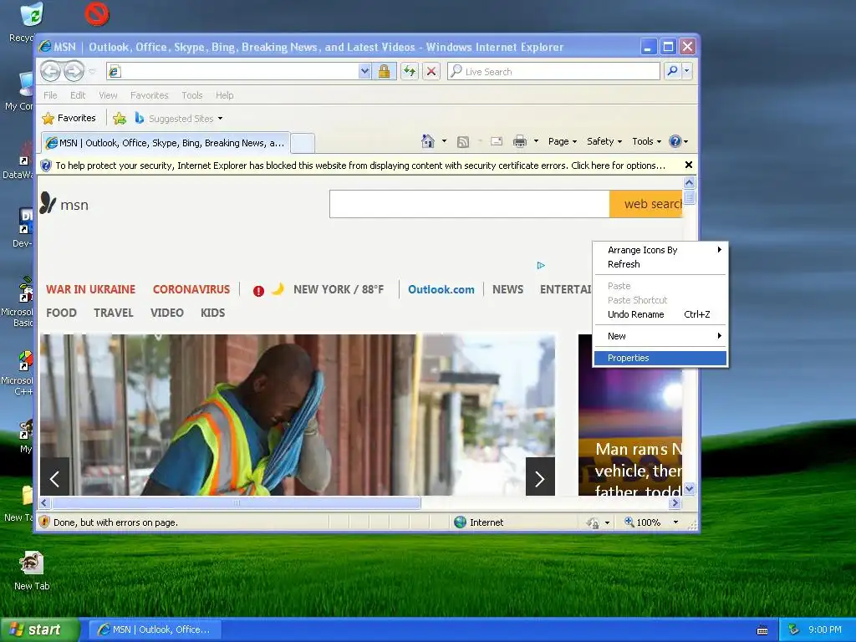Click the MSN taskbar button
This screenshot has width=856, height=642.
tap(155, 629)
